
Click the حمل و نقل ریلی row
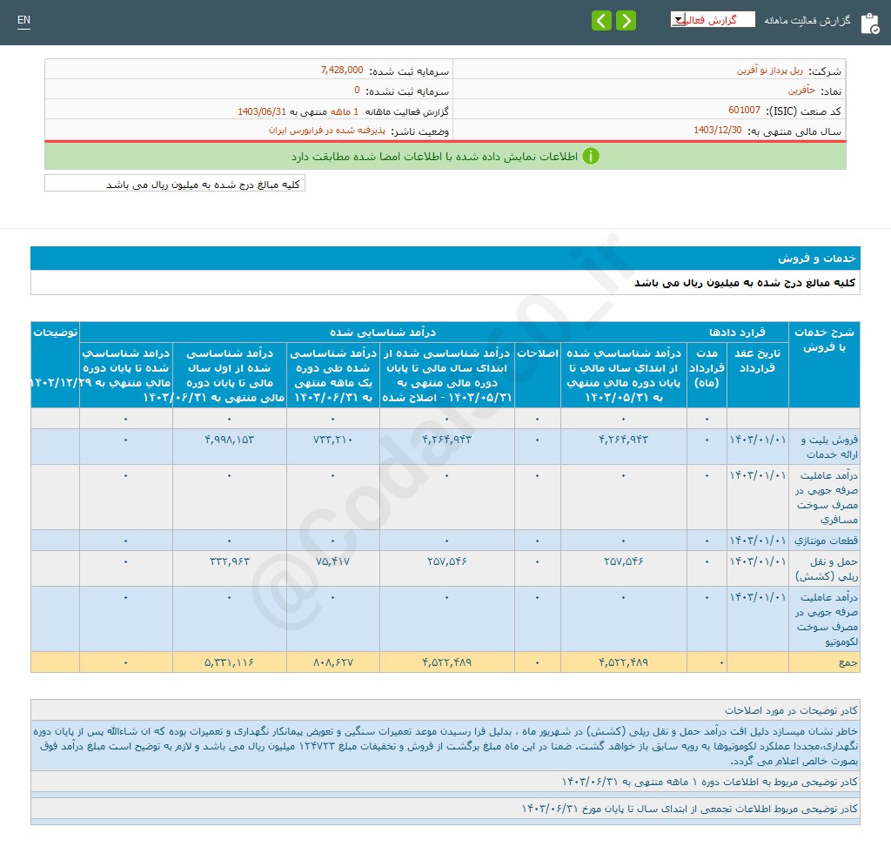click(x=818, y=569)
